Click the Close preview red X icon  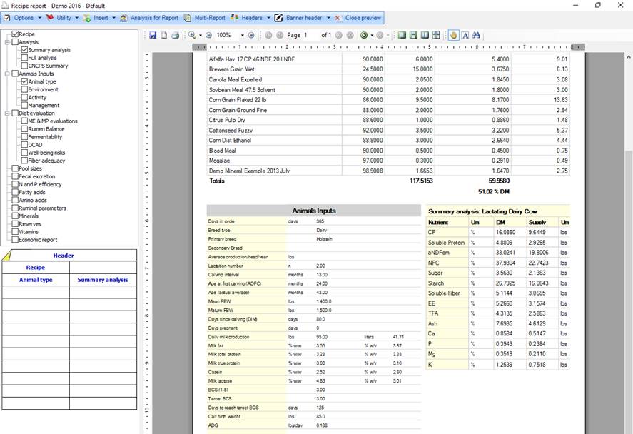click(337, 18)
